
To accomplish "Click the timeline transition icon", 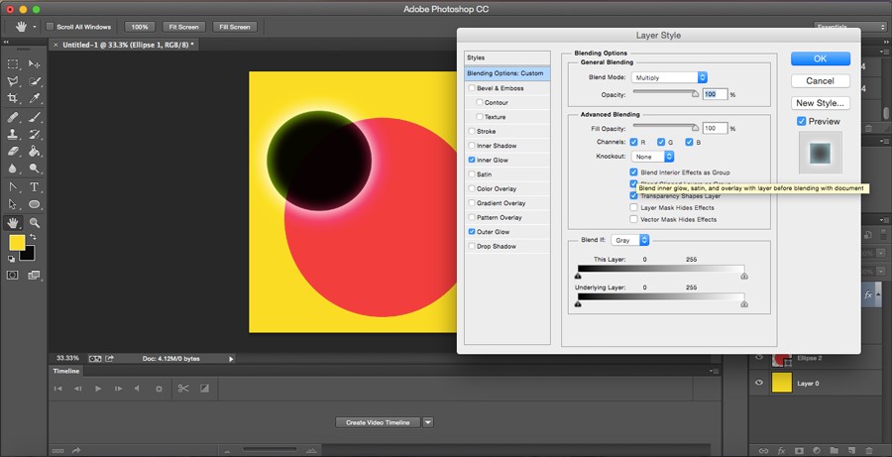I will coord(204,389).
